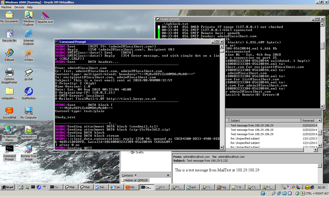
Task: Open the Contacts dropdown in mail client
Action: pyautogui.click(x=129, y=175)
